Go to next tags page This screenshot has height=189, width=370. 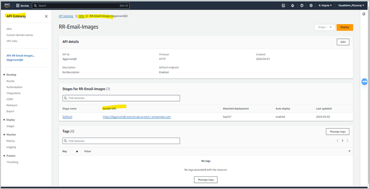(348, 141)
